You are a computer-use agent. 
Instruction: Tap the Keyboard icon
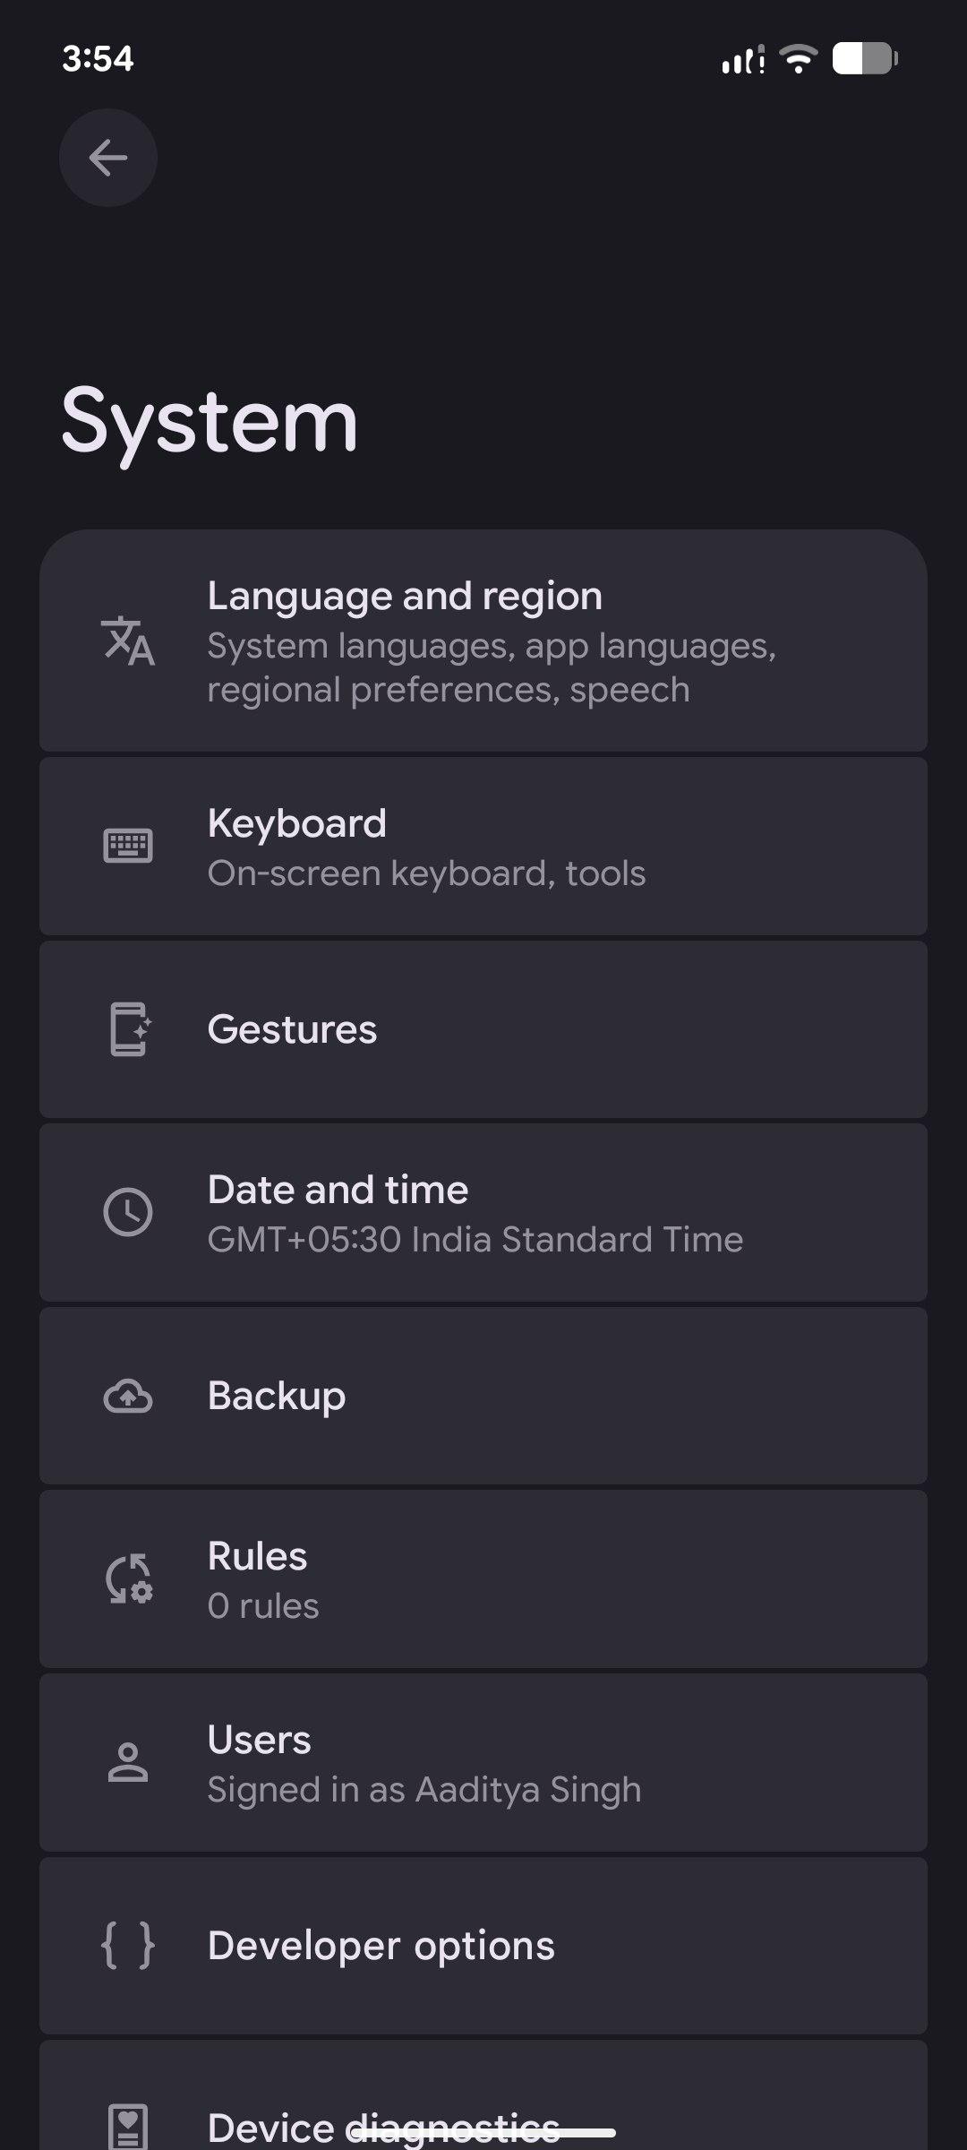click(x=128, y=846)
